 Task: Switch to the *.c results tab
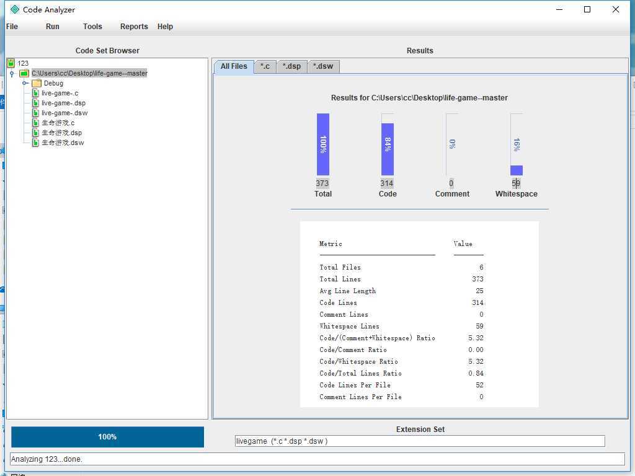tap(265, 66)
